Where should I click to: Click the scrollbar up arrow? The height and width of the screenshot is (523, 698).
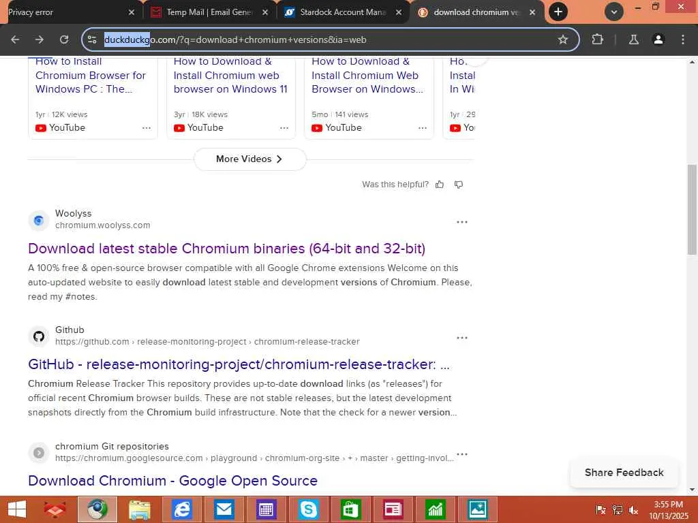[x=692, y=62]
